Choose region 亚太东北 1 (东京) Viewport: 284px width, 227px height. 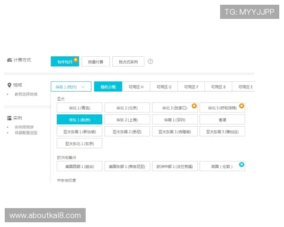pos(80,143)
